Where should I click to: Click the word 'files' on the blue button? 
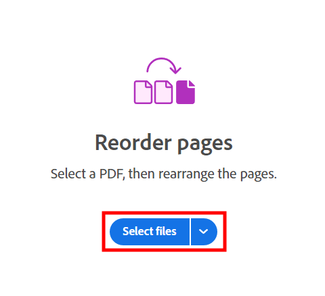click(166, 231)
